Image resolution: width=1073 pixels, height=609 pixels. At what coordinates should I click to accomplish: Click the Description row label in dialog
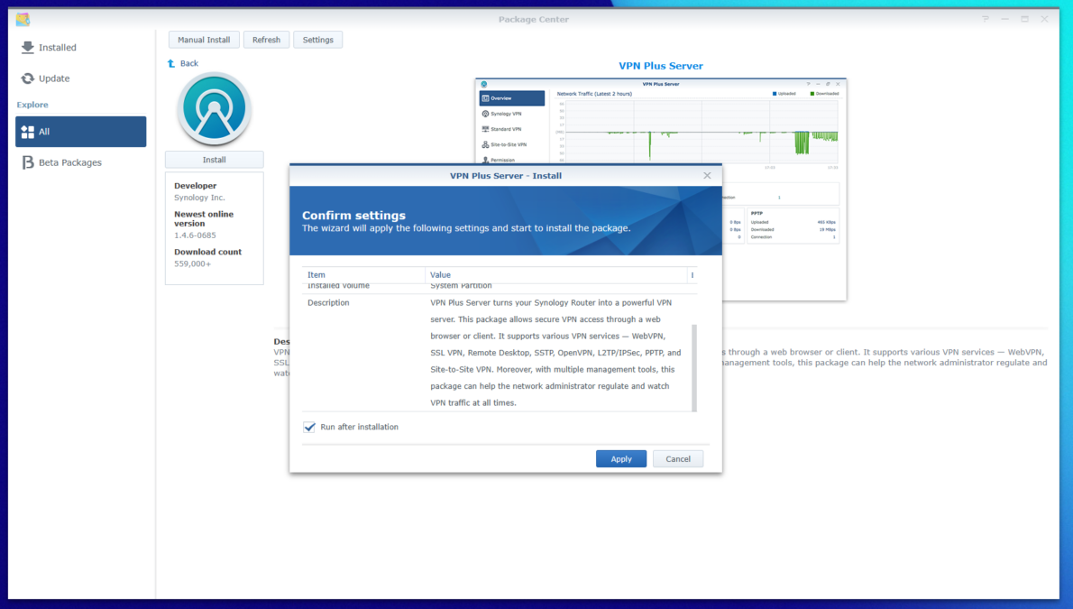328,303
